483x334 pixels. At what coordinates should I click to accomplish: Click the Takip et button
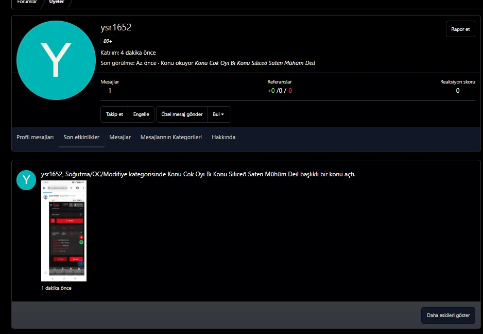coord(114,114)
